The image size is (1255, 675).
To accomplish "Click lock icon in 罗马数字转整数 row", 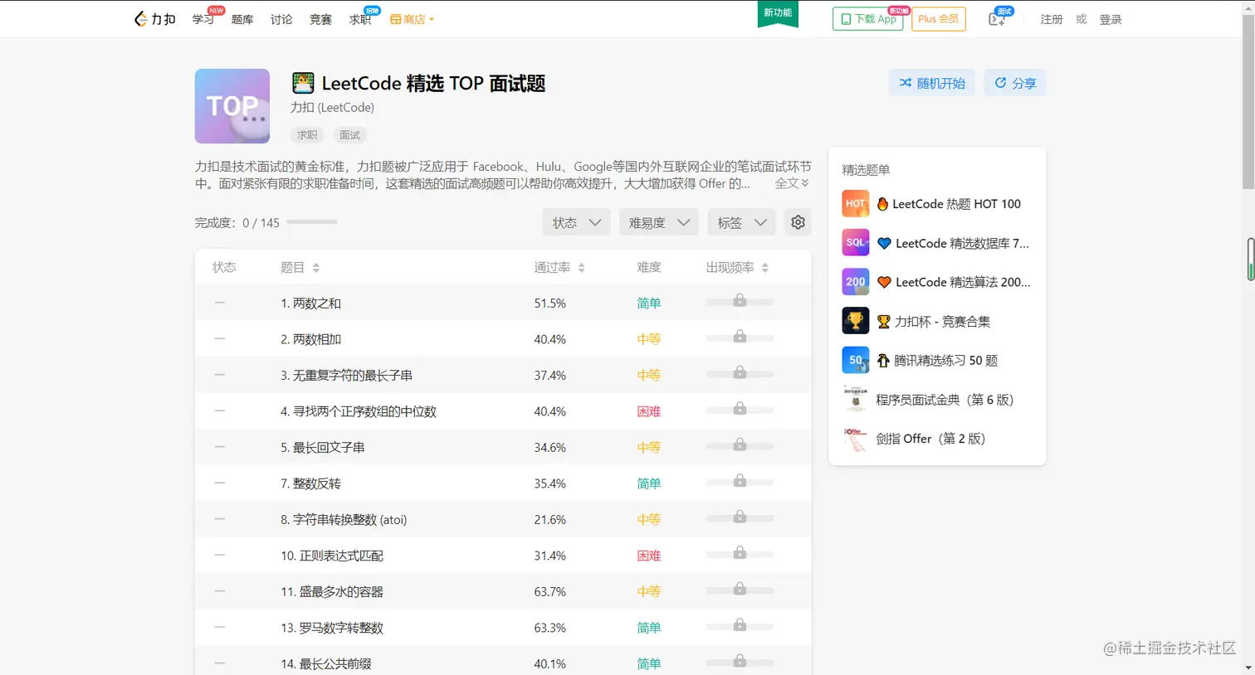I will point(740,624).
